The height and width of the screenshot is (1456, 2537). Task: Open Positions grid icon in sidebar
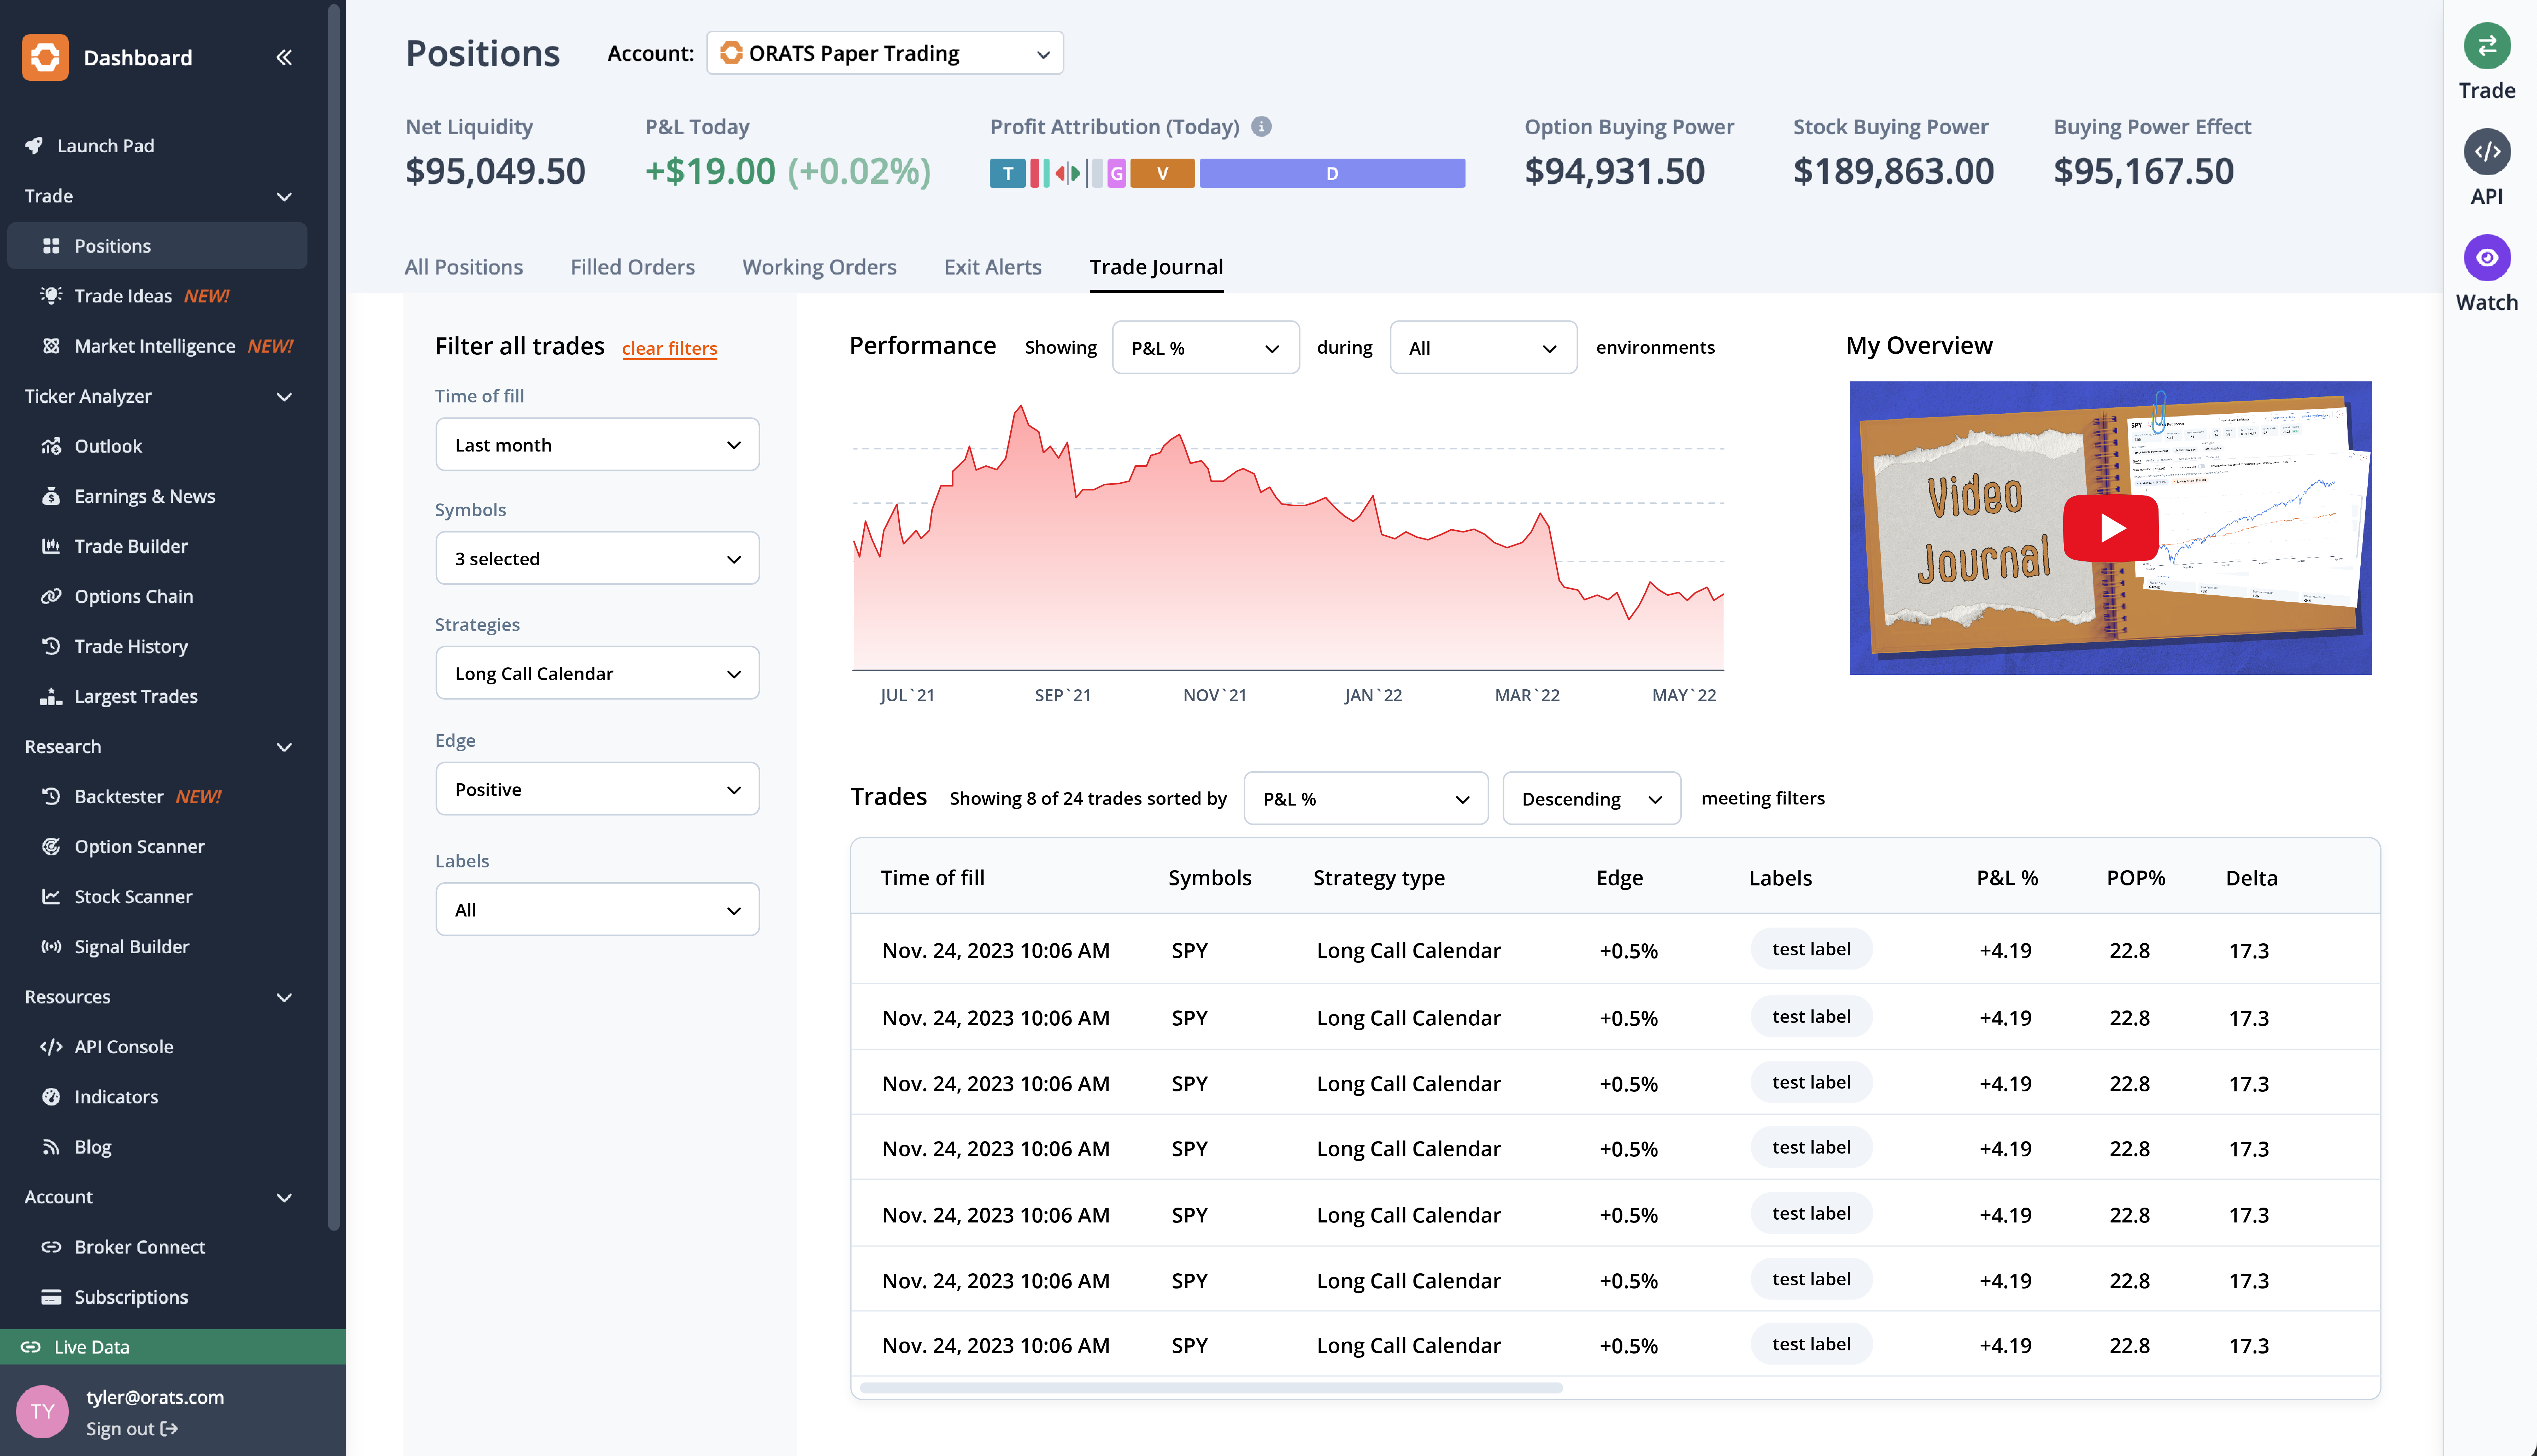51,246
